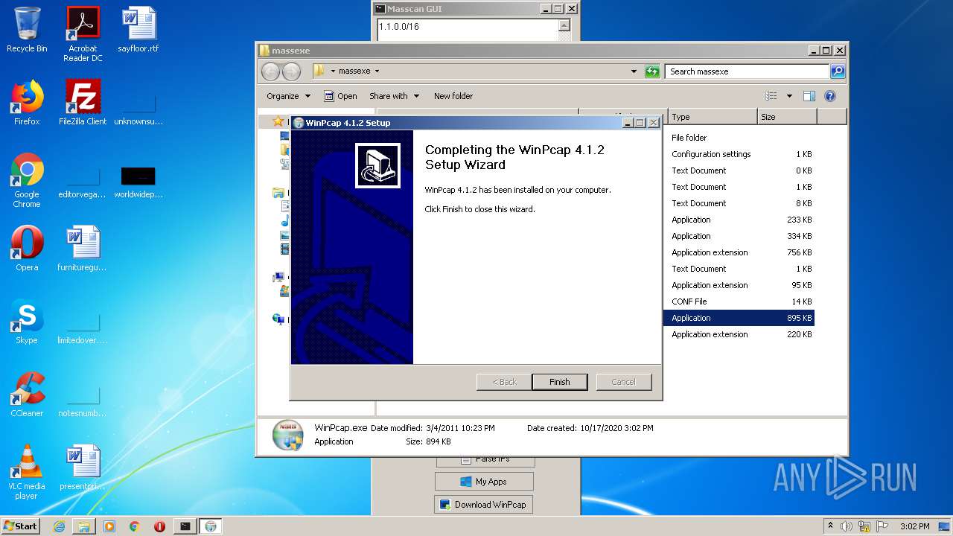This screenshot has height=536, width=953.
Task: Open change view dropdown arrow
Action: (x=789, y=96)
